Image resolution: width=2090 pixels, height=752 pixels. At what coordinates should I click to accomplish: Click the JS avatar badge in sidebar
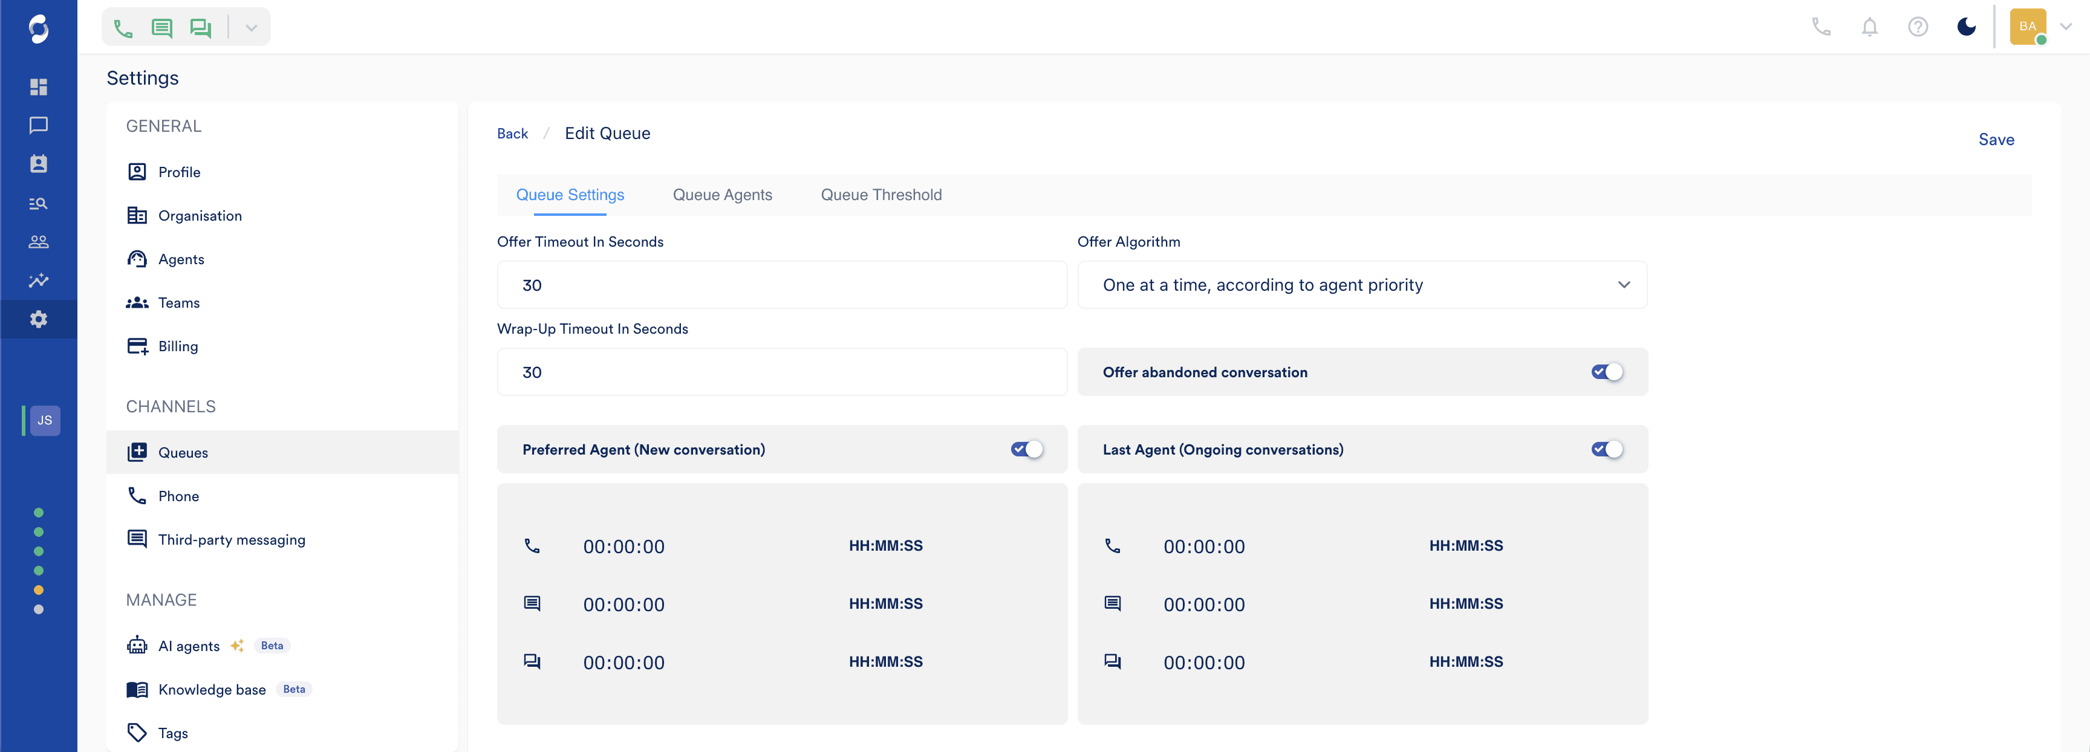coord(45,420)
